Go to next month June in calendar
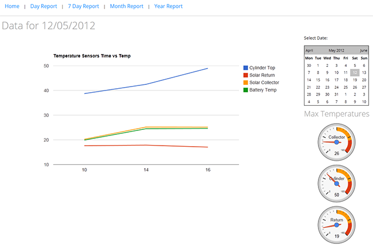 (x=363, y=50)
